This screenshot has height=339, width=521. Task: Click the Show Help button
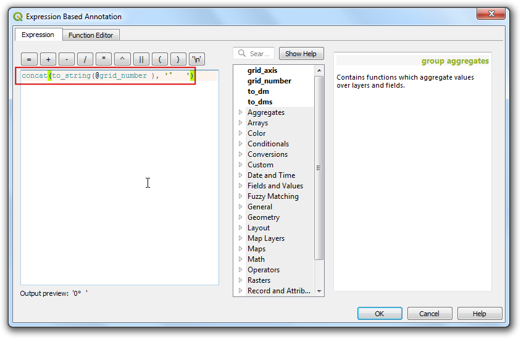tap(301, 54)
